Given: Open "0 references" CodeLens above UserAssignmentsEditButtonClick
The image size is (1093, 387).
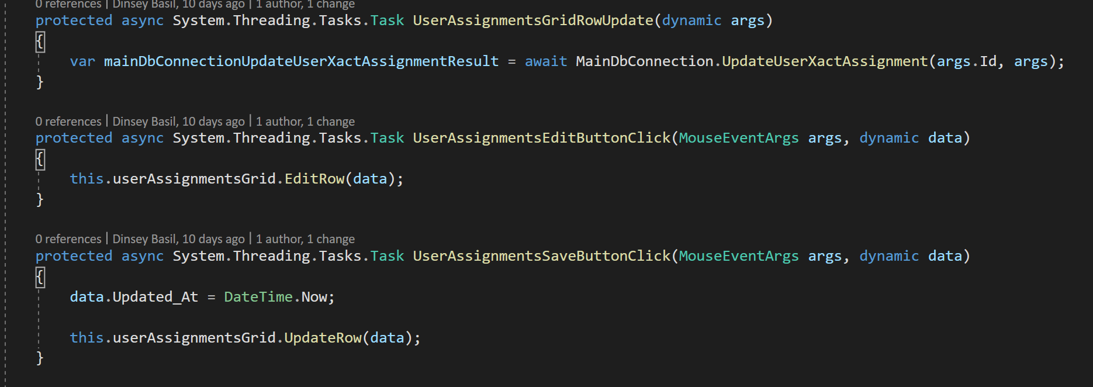Looking at the screenshot, I should tap(68, 122).
